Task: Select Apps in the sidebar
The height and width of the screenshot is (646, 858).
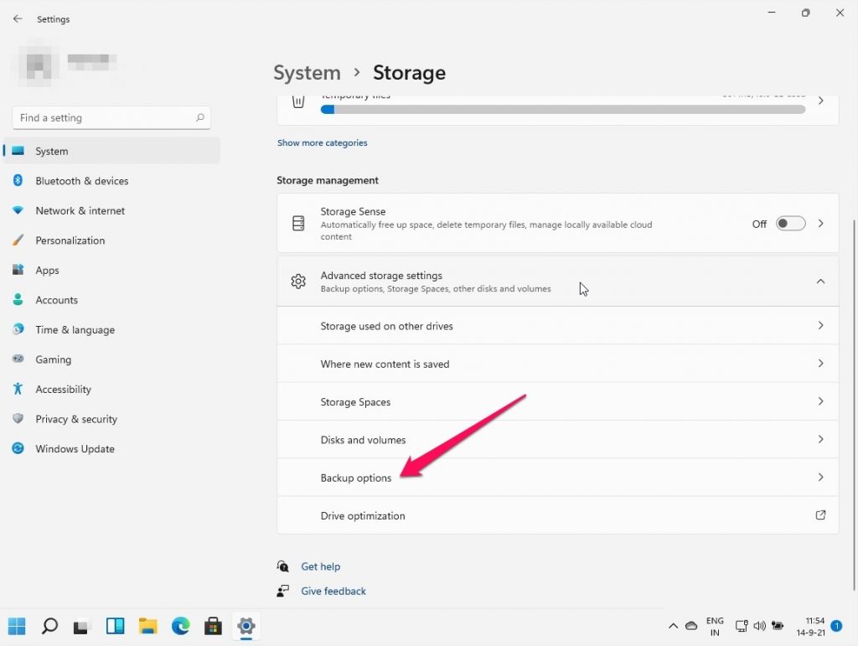Action: pyautogui.click(x=47, y=270)
